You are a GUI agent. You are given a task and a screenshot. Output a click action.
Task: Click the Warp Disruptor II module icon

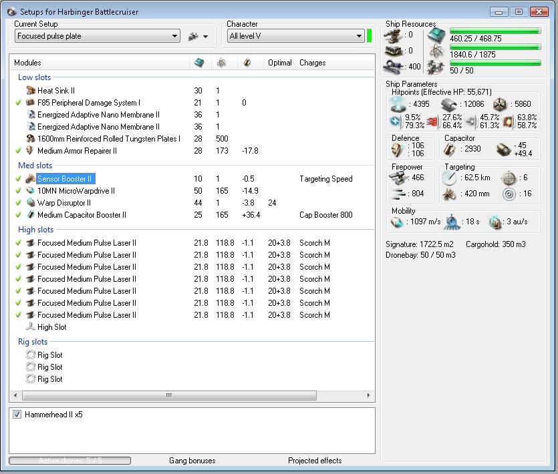coord(30,203)
